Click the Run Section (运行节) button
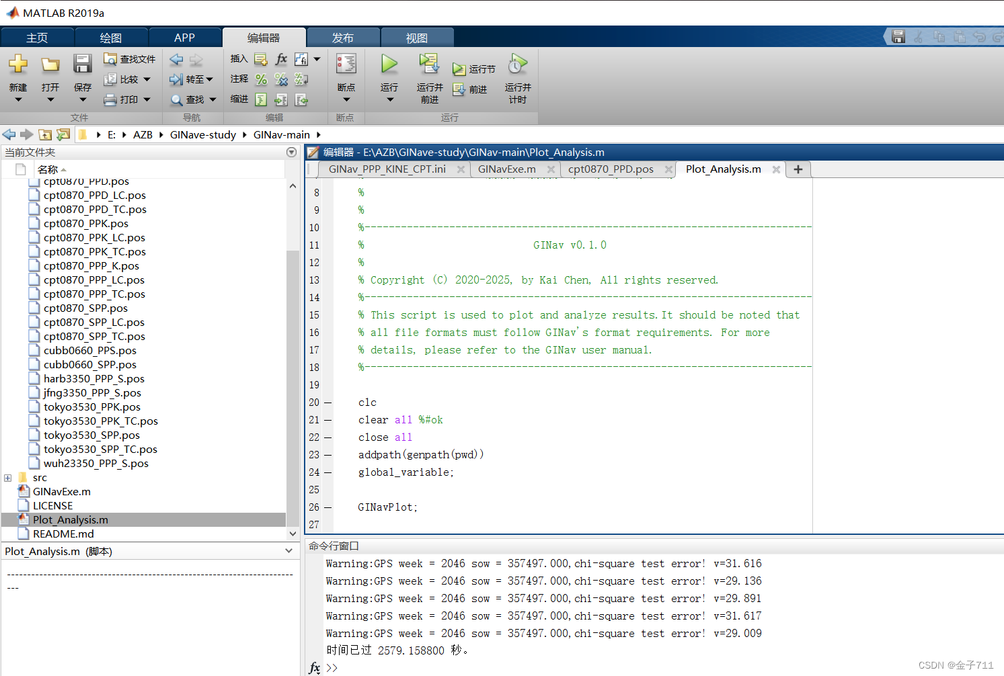 [x=474, y=69]
